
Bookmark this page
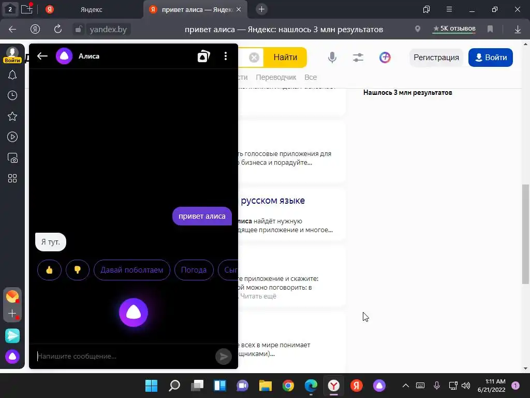click(x=490, y=29)
